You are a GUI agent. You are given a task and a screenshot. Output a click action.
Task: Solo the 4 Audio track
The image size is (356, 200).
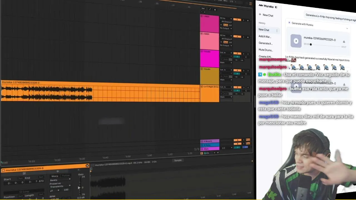point(244,71)
